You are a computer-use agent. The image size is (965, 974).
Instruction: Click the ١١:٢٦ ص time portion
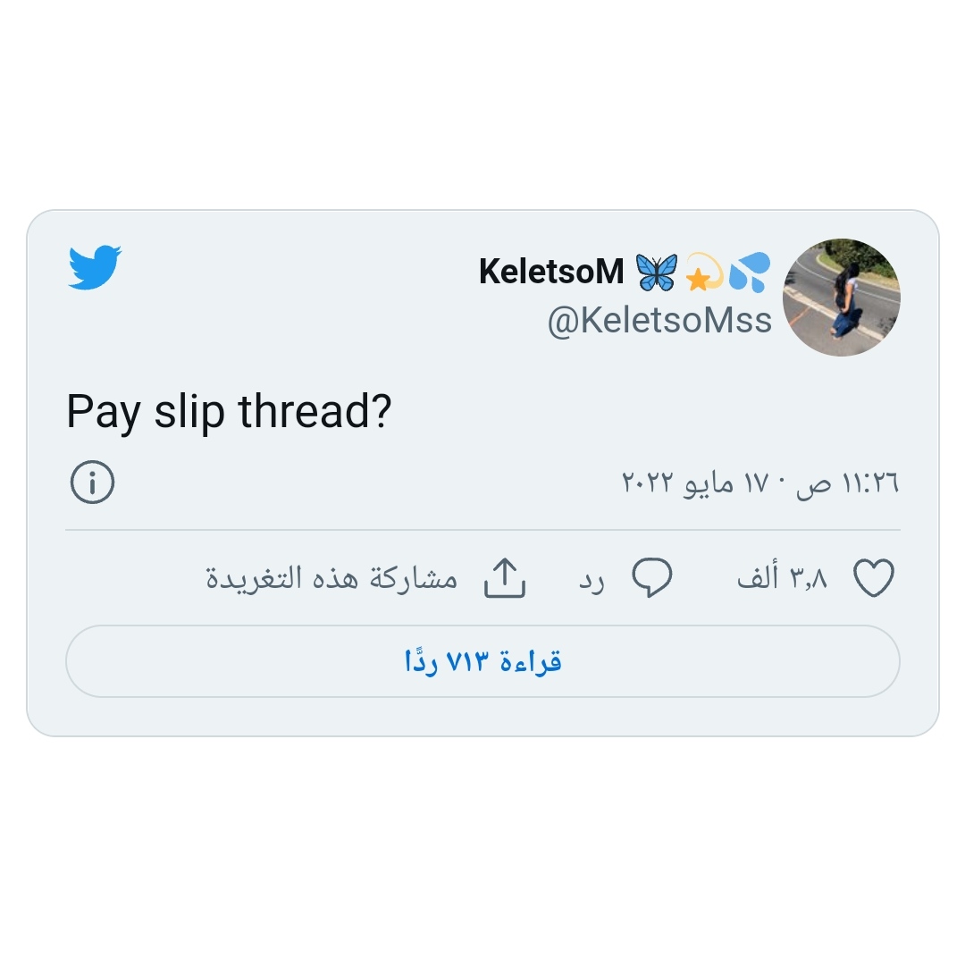pyautogui.click(x=848, y=483)
